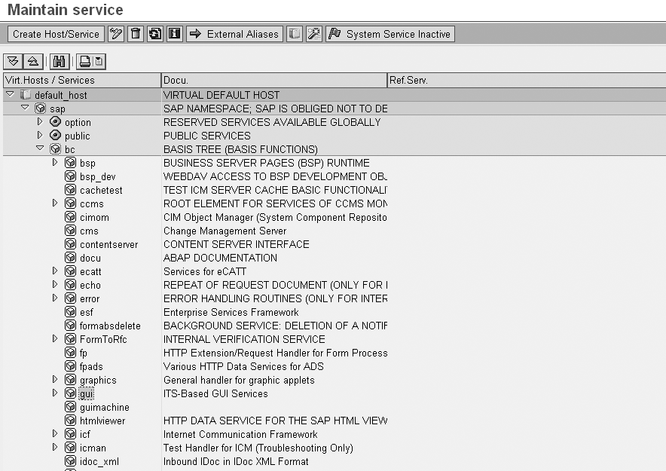Expand the ecatt node
Viewport: 666px width, 471px height.
pyautogui.click(x=55, y=271)
